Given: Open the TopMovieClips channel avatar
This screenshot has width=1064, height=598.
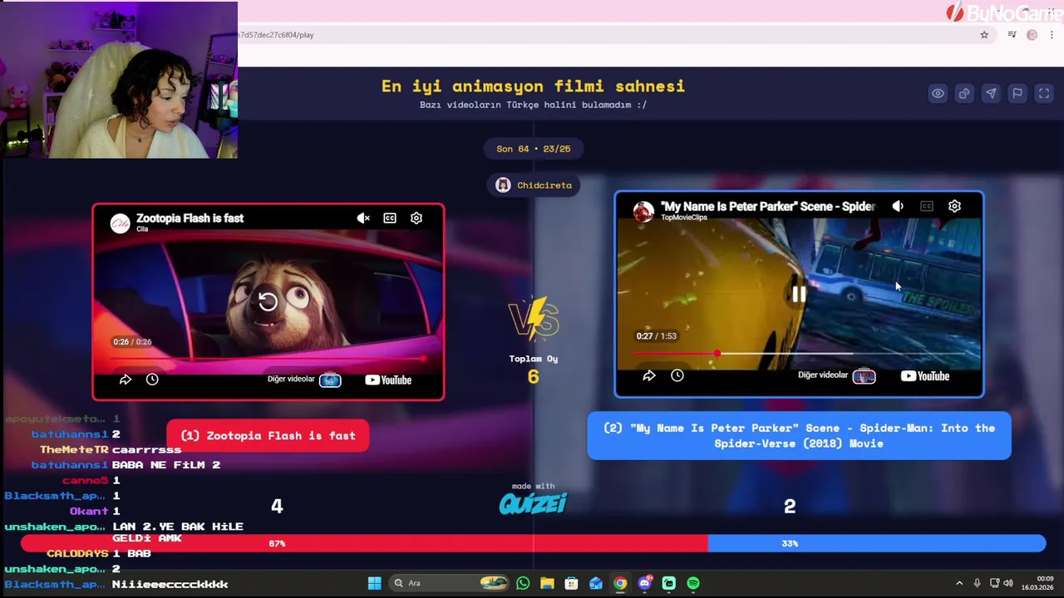Looking at the screenshot, I should pos(643,211).
